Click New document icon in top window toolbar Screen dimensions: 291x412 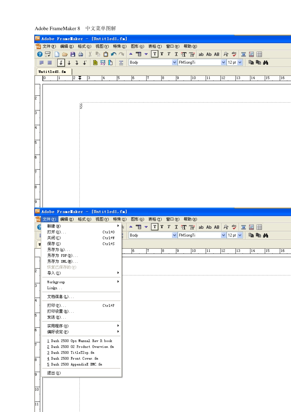57,54
